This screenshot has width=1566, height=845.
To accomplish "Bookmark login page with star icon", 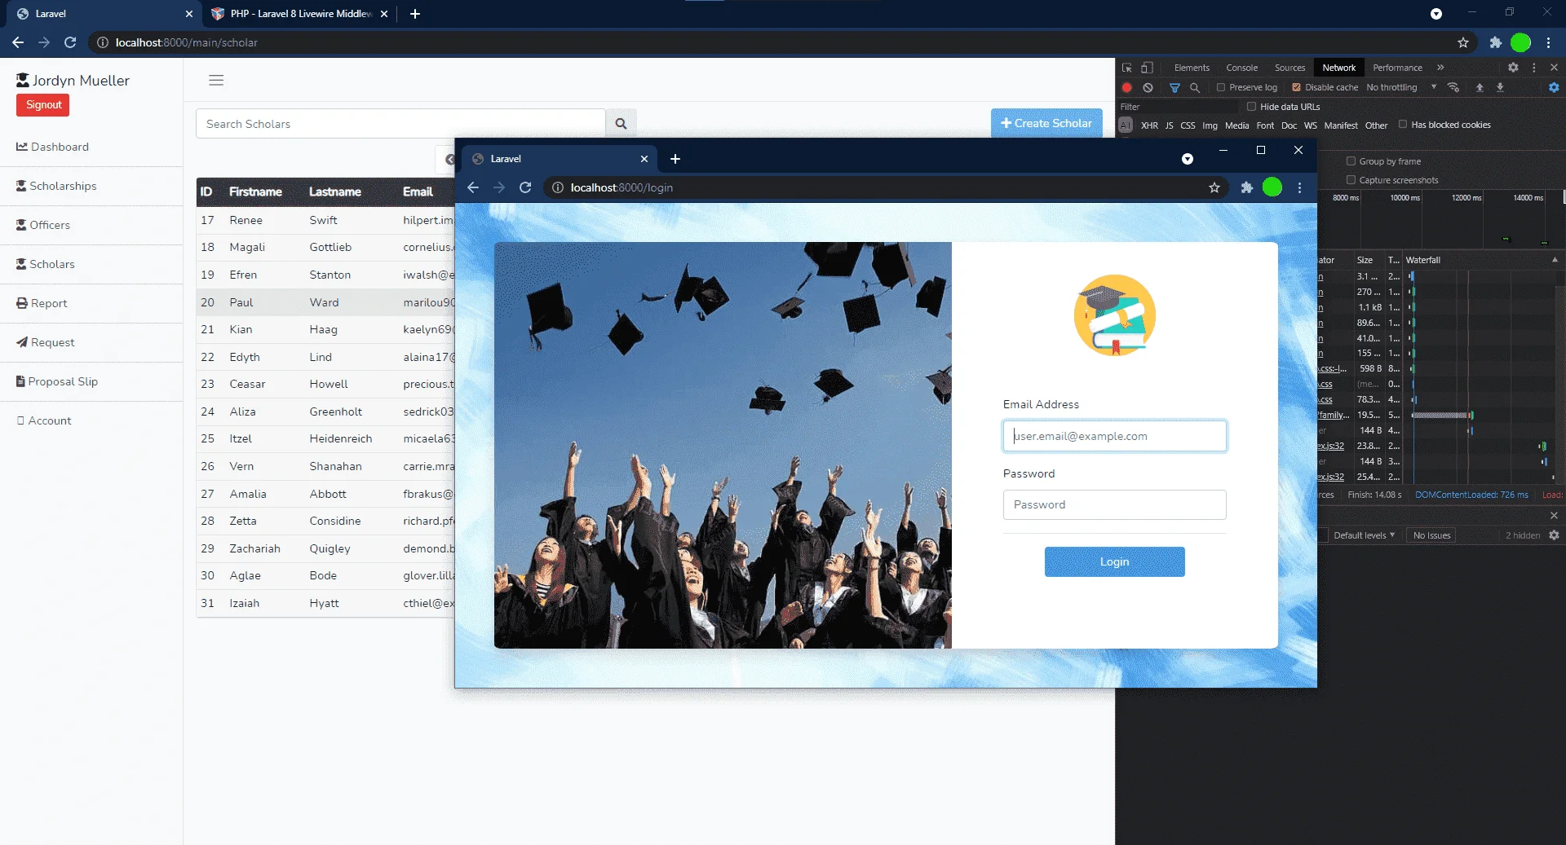I will (1214, 187).
